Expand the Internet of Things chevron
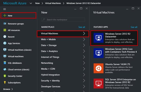Viewport: 141px width, 92px height. 84,57
